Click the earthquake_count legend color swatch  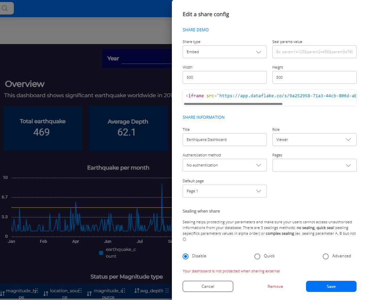(101, 252)
